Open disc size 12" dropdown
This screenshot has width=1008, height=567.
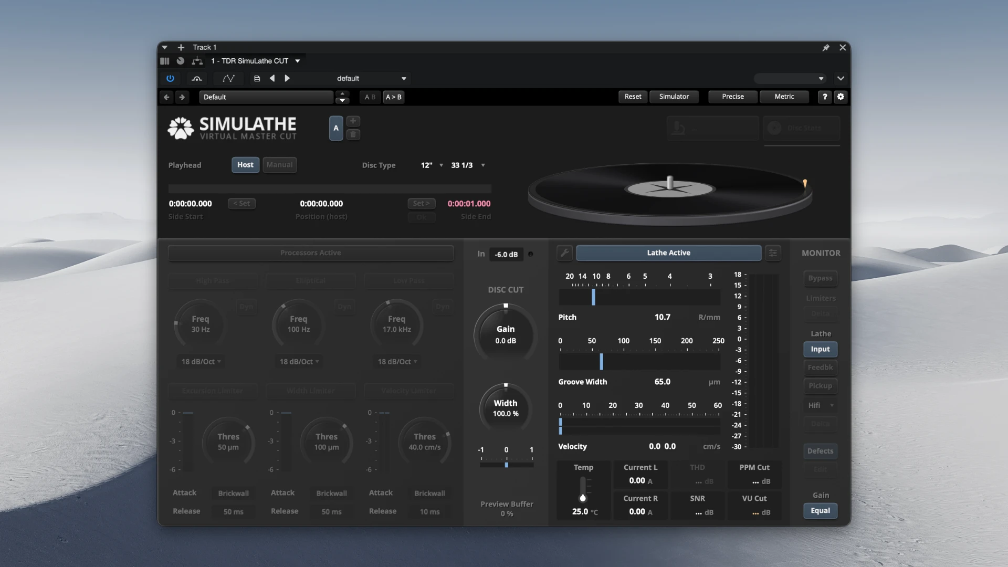coord(432,165)
